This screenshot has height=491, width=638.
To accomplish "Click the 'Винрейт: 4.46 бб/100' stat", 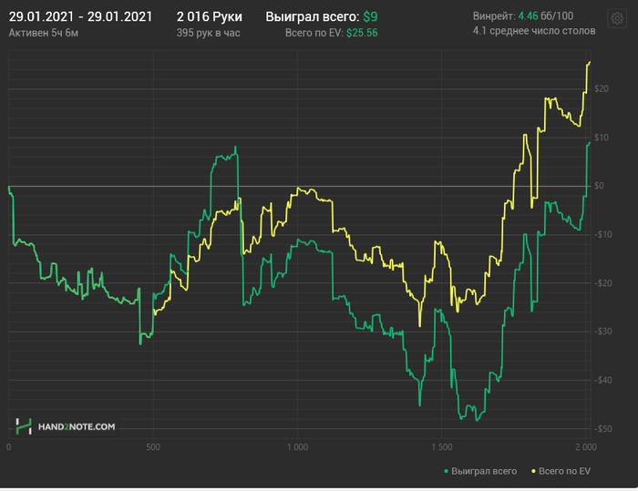I will click(523, 15).
